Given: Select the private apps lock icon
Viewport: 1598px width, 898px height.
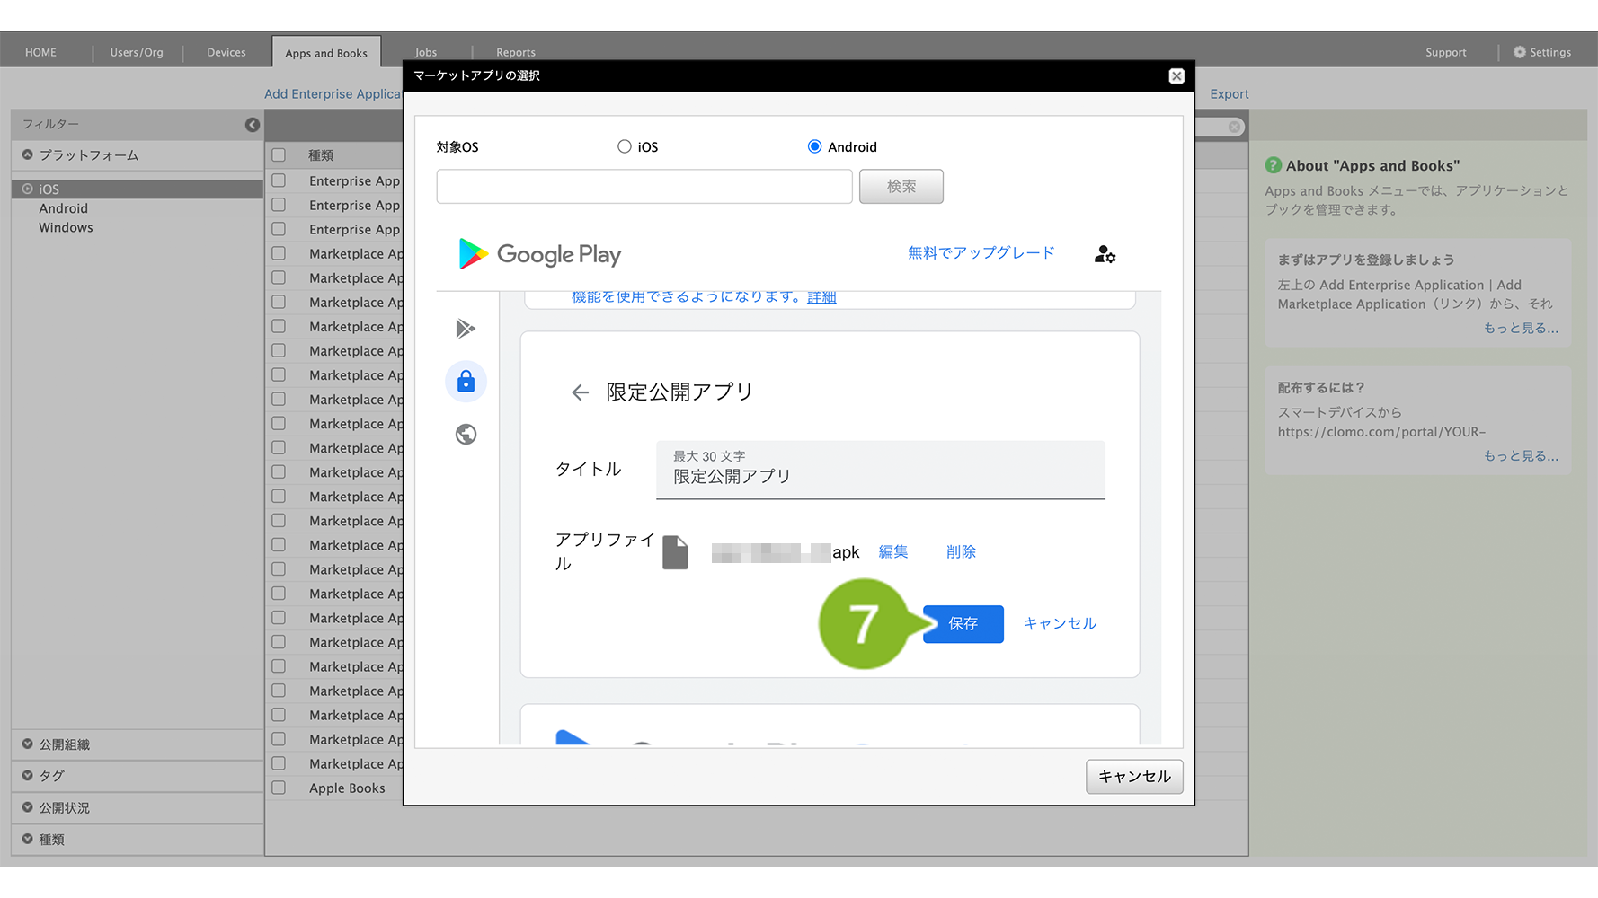Looking at the screenshot, I should pos(466,382).
